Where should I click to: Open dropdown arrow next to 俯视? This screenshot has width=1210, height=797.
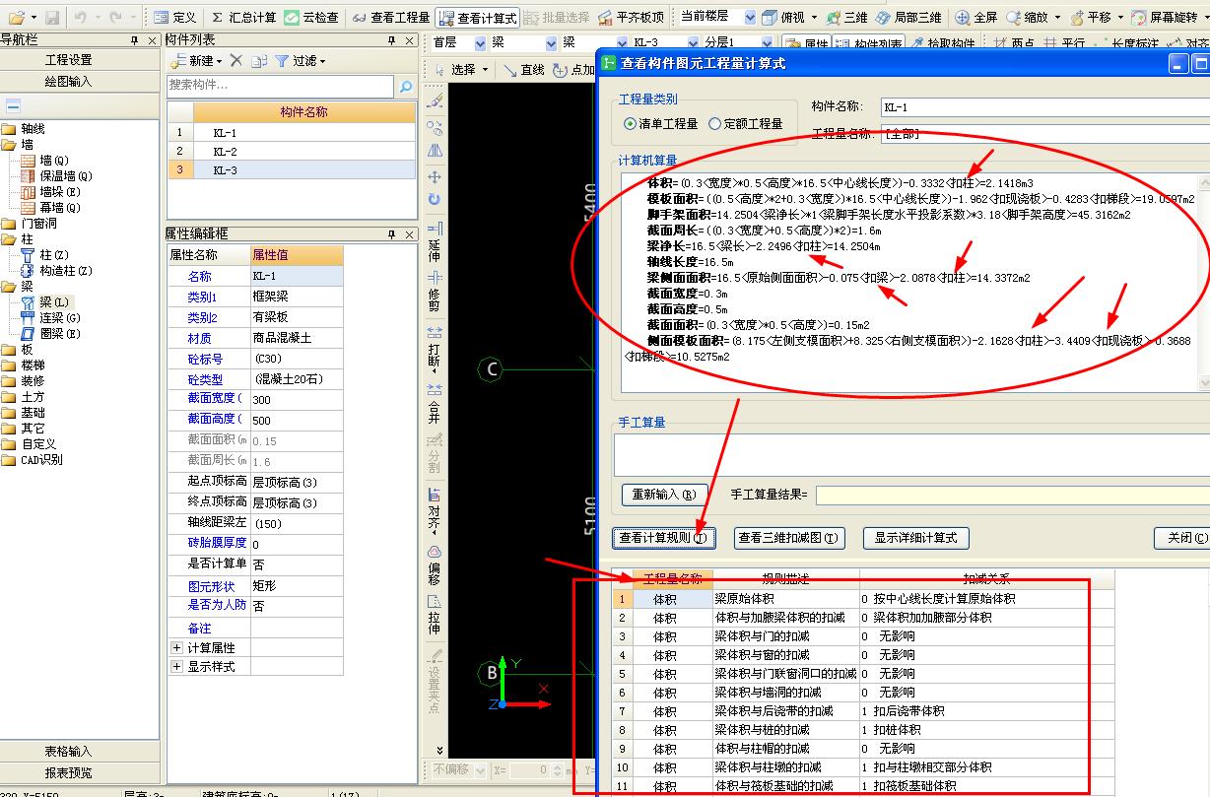[x=813, y=17]
